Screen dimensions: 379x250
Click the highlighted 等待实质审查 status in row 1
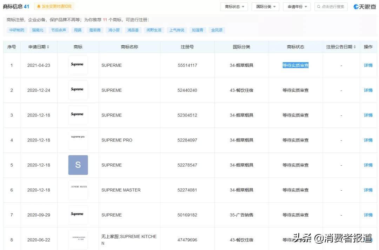click(295, 65)
